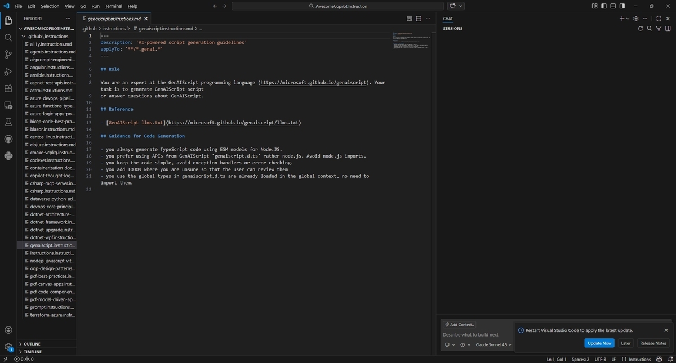This screenshot has height=363, width=676.
Task: Open the GitHub view in the activity bar
Action: coord(8,139)
